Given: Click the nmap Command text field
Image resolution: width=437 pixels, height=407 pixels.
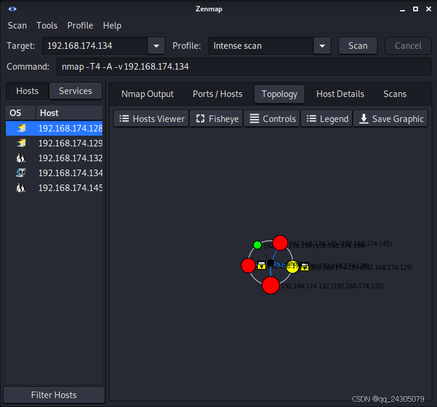Looking at the screenshot, I should [244, 67].
